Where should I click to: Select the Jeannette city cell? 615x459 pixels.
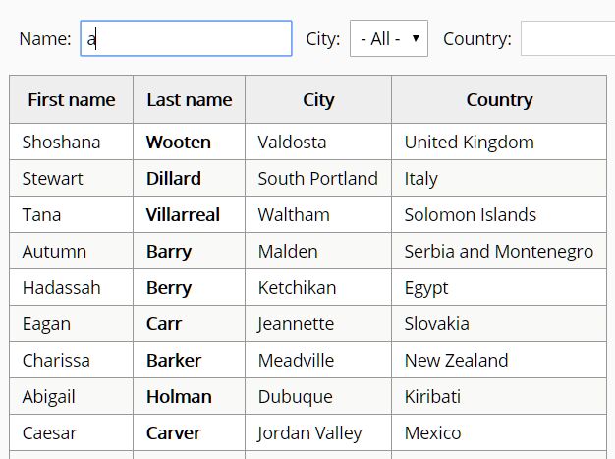point(318,324)
